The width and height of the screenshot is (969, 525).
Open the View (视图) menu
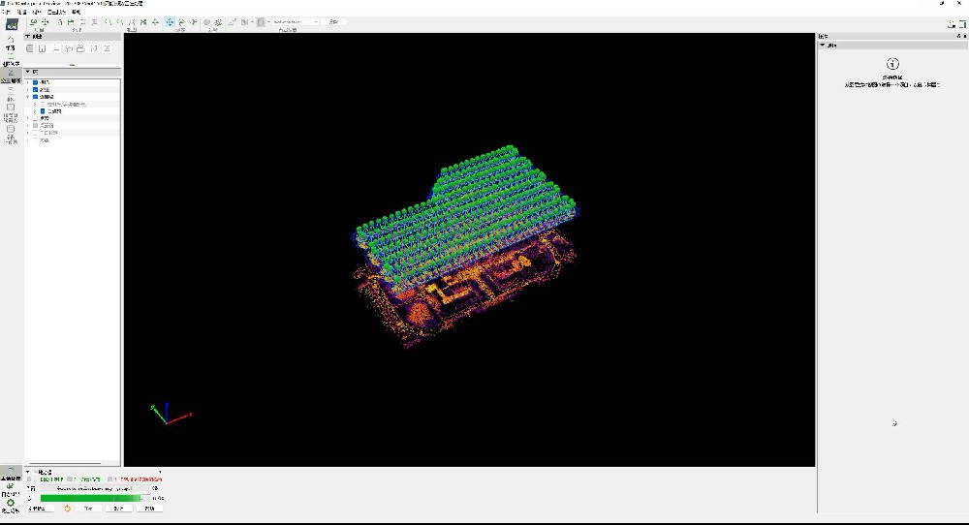pos(37,12)
